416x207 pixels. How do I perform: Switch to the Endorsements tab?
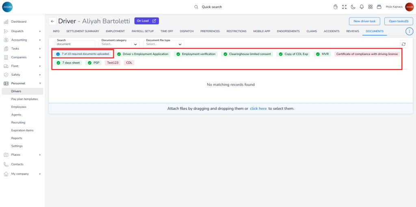pyautogui.click(x=288, y=31)
